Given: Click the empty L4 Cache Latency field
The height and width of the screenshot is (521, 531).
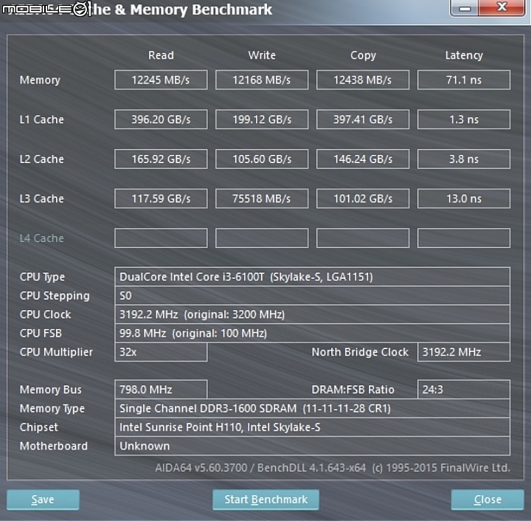Looking at the screenshot, I should pyautogui.click(x=464, y=238).
